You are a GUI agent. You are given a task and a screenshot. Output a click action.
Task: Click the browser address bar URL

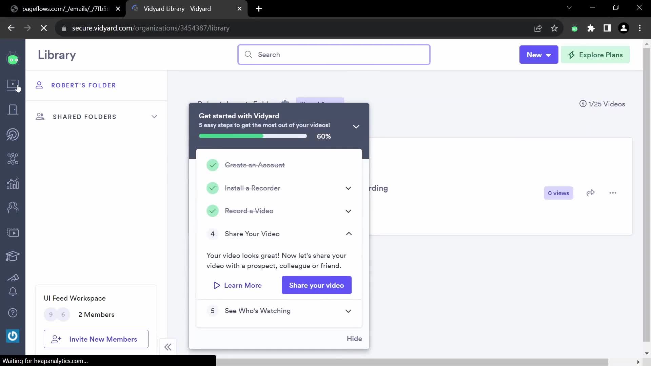tap(151, 28)
